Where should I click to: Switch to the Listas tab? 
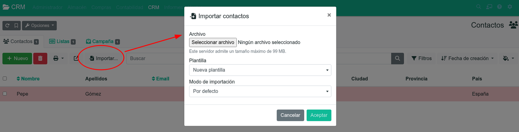62,41
